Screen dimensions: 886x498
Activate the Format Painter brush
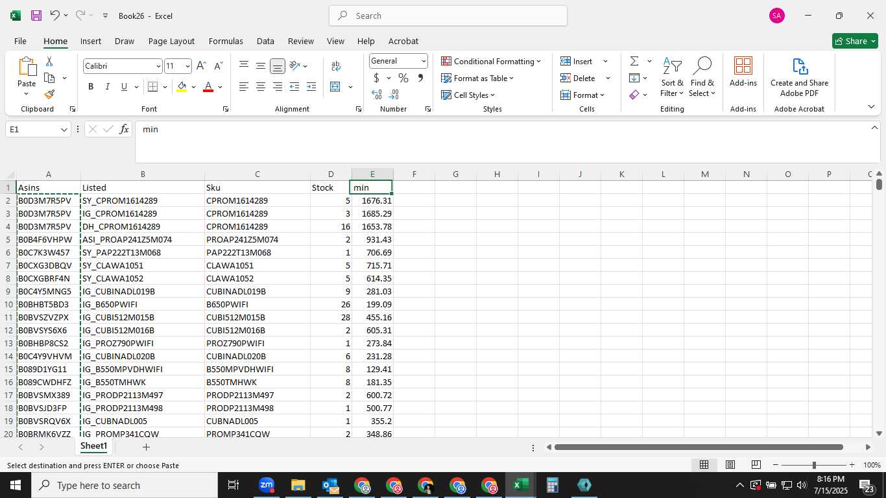tap(49, 94)
